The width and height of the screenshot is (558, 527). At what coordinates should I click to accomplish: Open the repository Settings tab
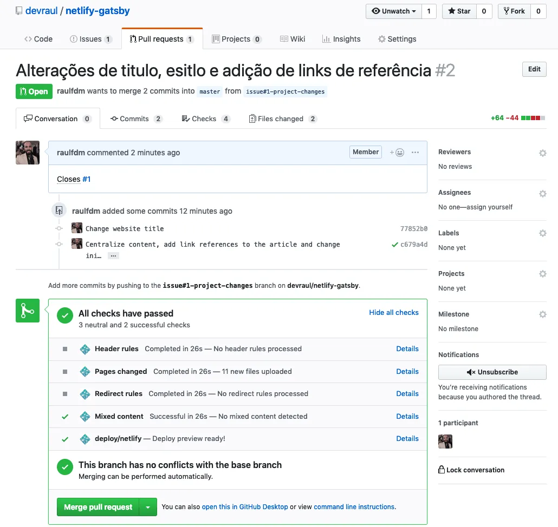397,39
